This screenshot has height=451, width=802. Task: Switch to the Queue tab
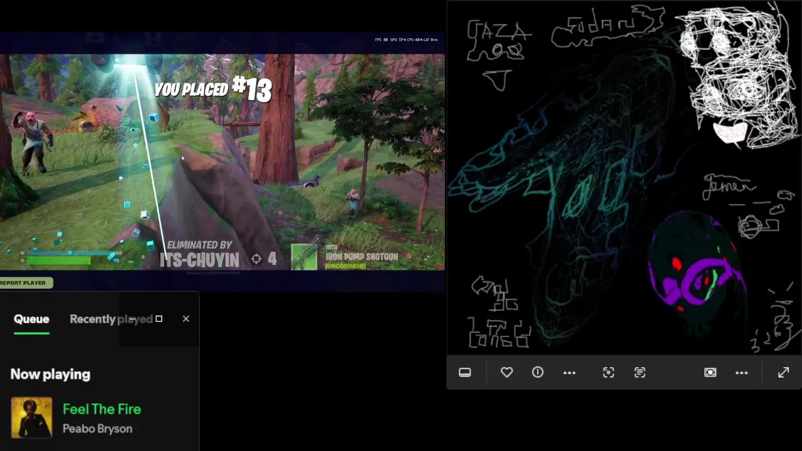[31, 319]
